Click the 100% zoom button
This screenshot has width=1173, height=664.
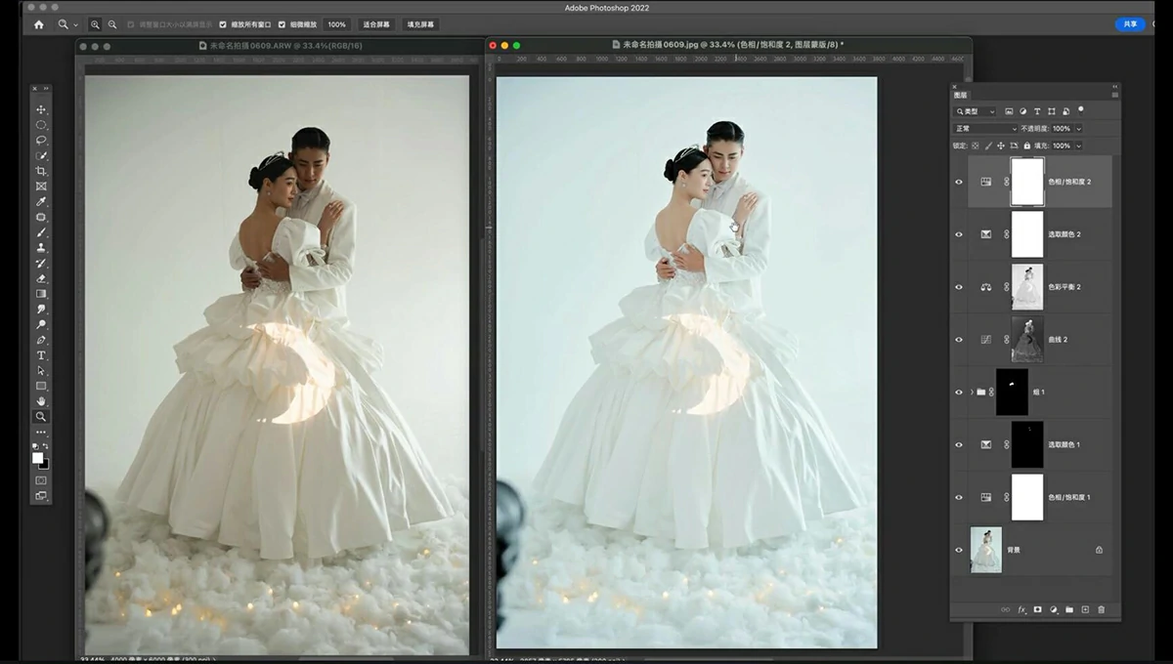tap(336, 24)
